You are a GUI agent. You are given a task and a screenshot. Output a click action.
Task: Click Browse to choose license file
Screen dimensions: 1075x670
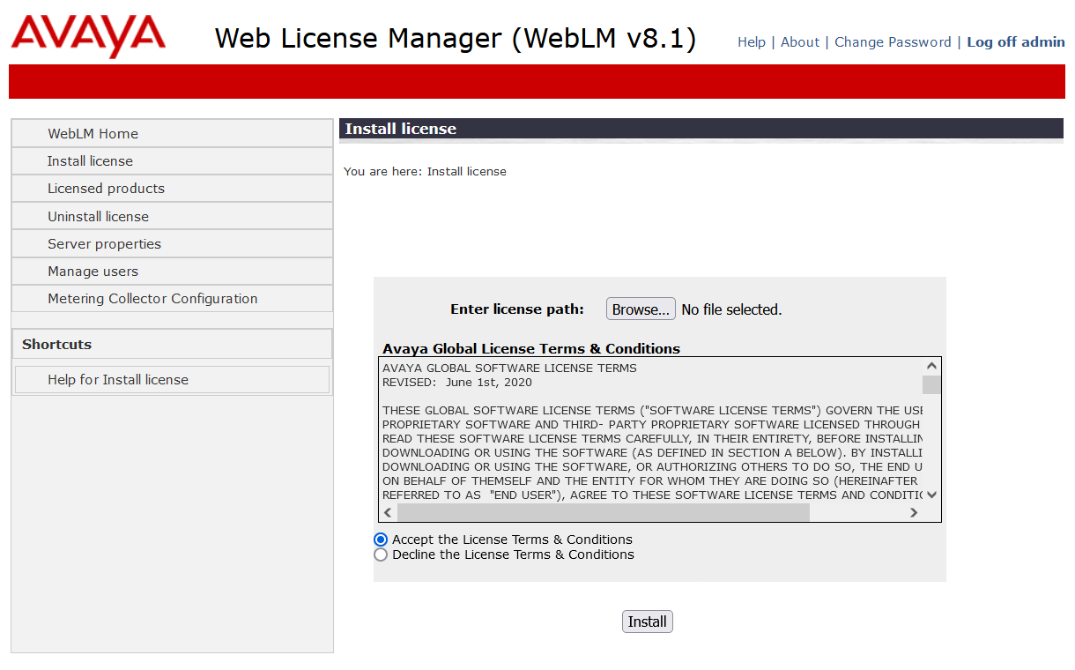click(x=641, y=309)
